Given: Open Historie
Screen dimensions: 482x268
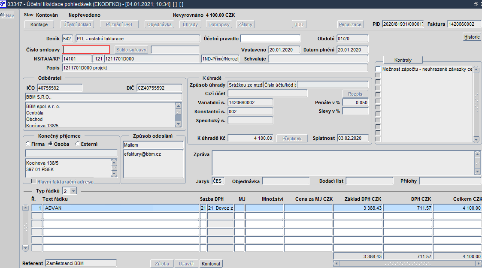Looking at the screenshot, I should coord(472,37).
